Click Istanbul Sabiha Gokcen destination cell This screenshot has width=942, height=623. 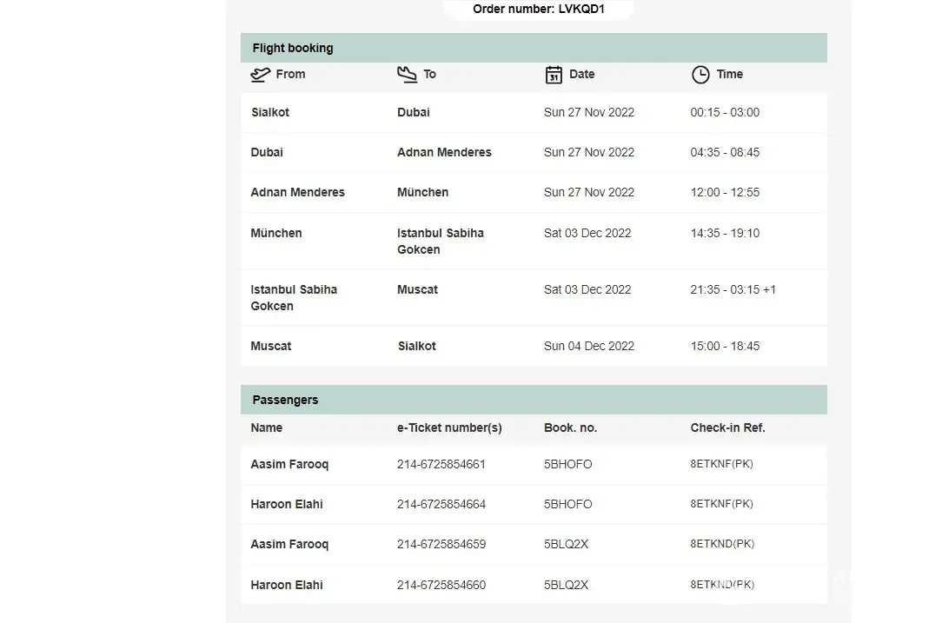click(x=441, y=241)
